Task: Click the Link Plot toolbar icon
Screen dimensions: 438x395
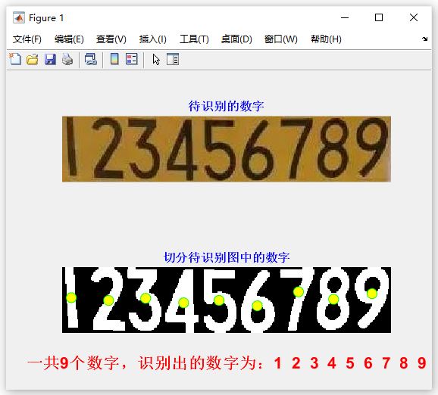Action: [x=91, y=59]
